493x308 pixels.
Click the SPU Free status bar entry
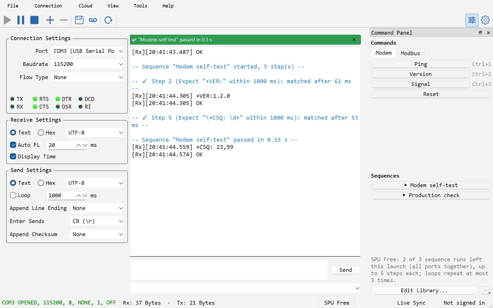click(336, 303)
